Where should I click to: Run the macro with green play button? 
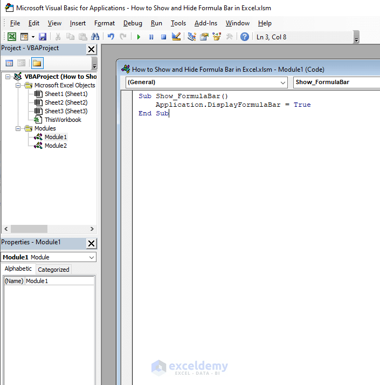pos(139,37)
